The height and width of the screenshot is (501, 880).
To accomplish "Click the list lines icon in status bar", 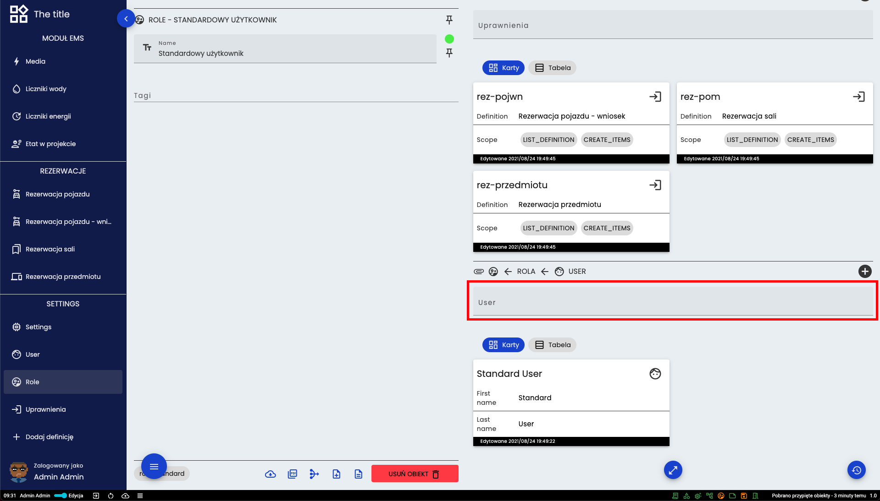I will click(x=140, y=496).
